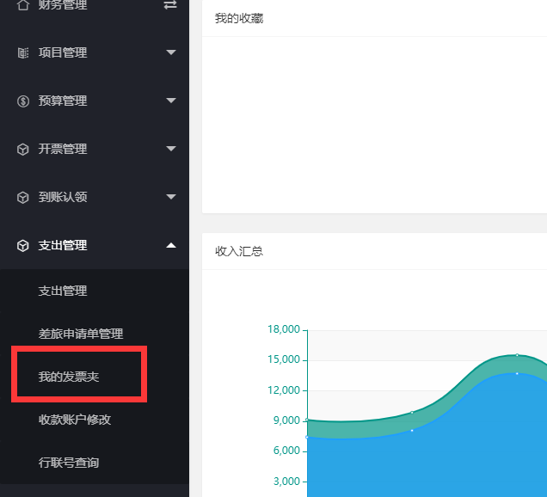
Task: Click the 项目管理 menu icon
Action: click(23, 53)
